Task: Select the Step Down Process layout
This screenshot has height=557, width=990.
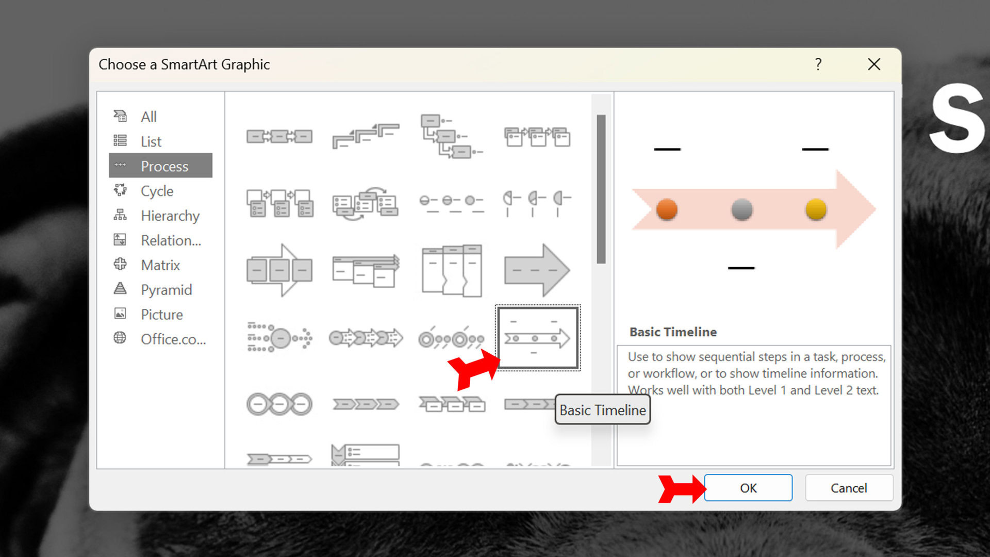Action: tap(451, 136)
